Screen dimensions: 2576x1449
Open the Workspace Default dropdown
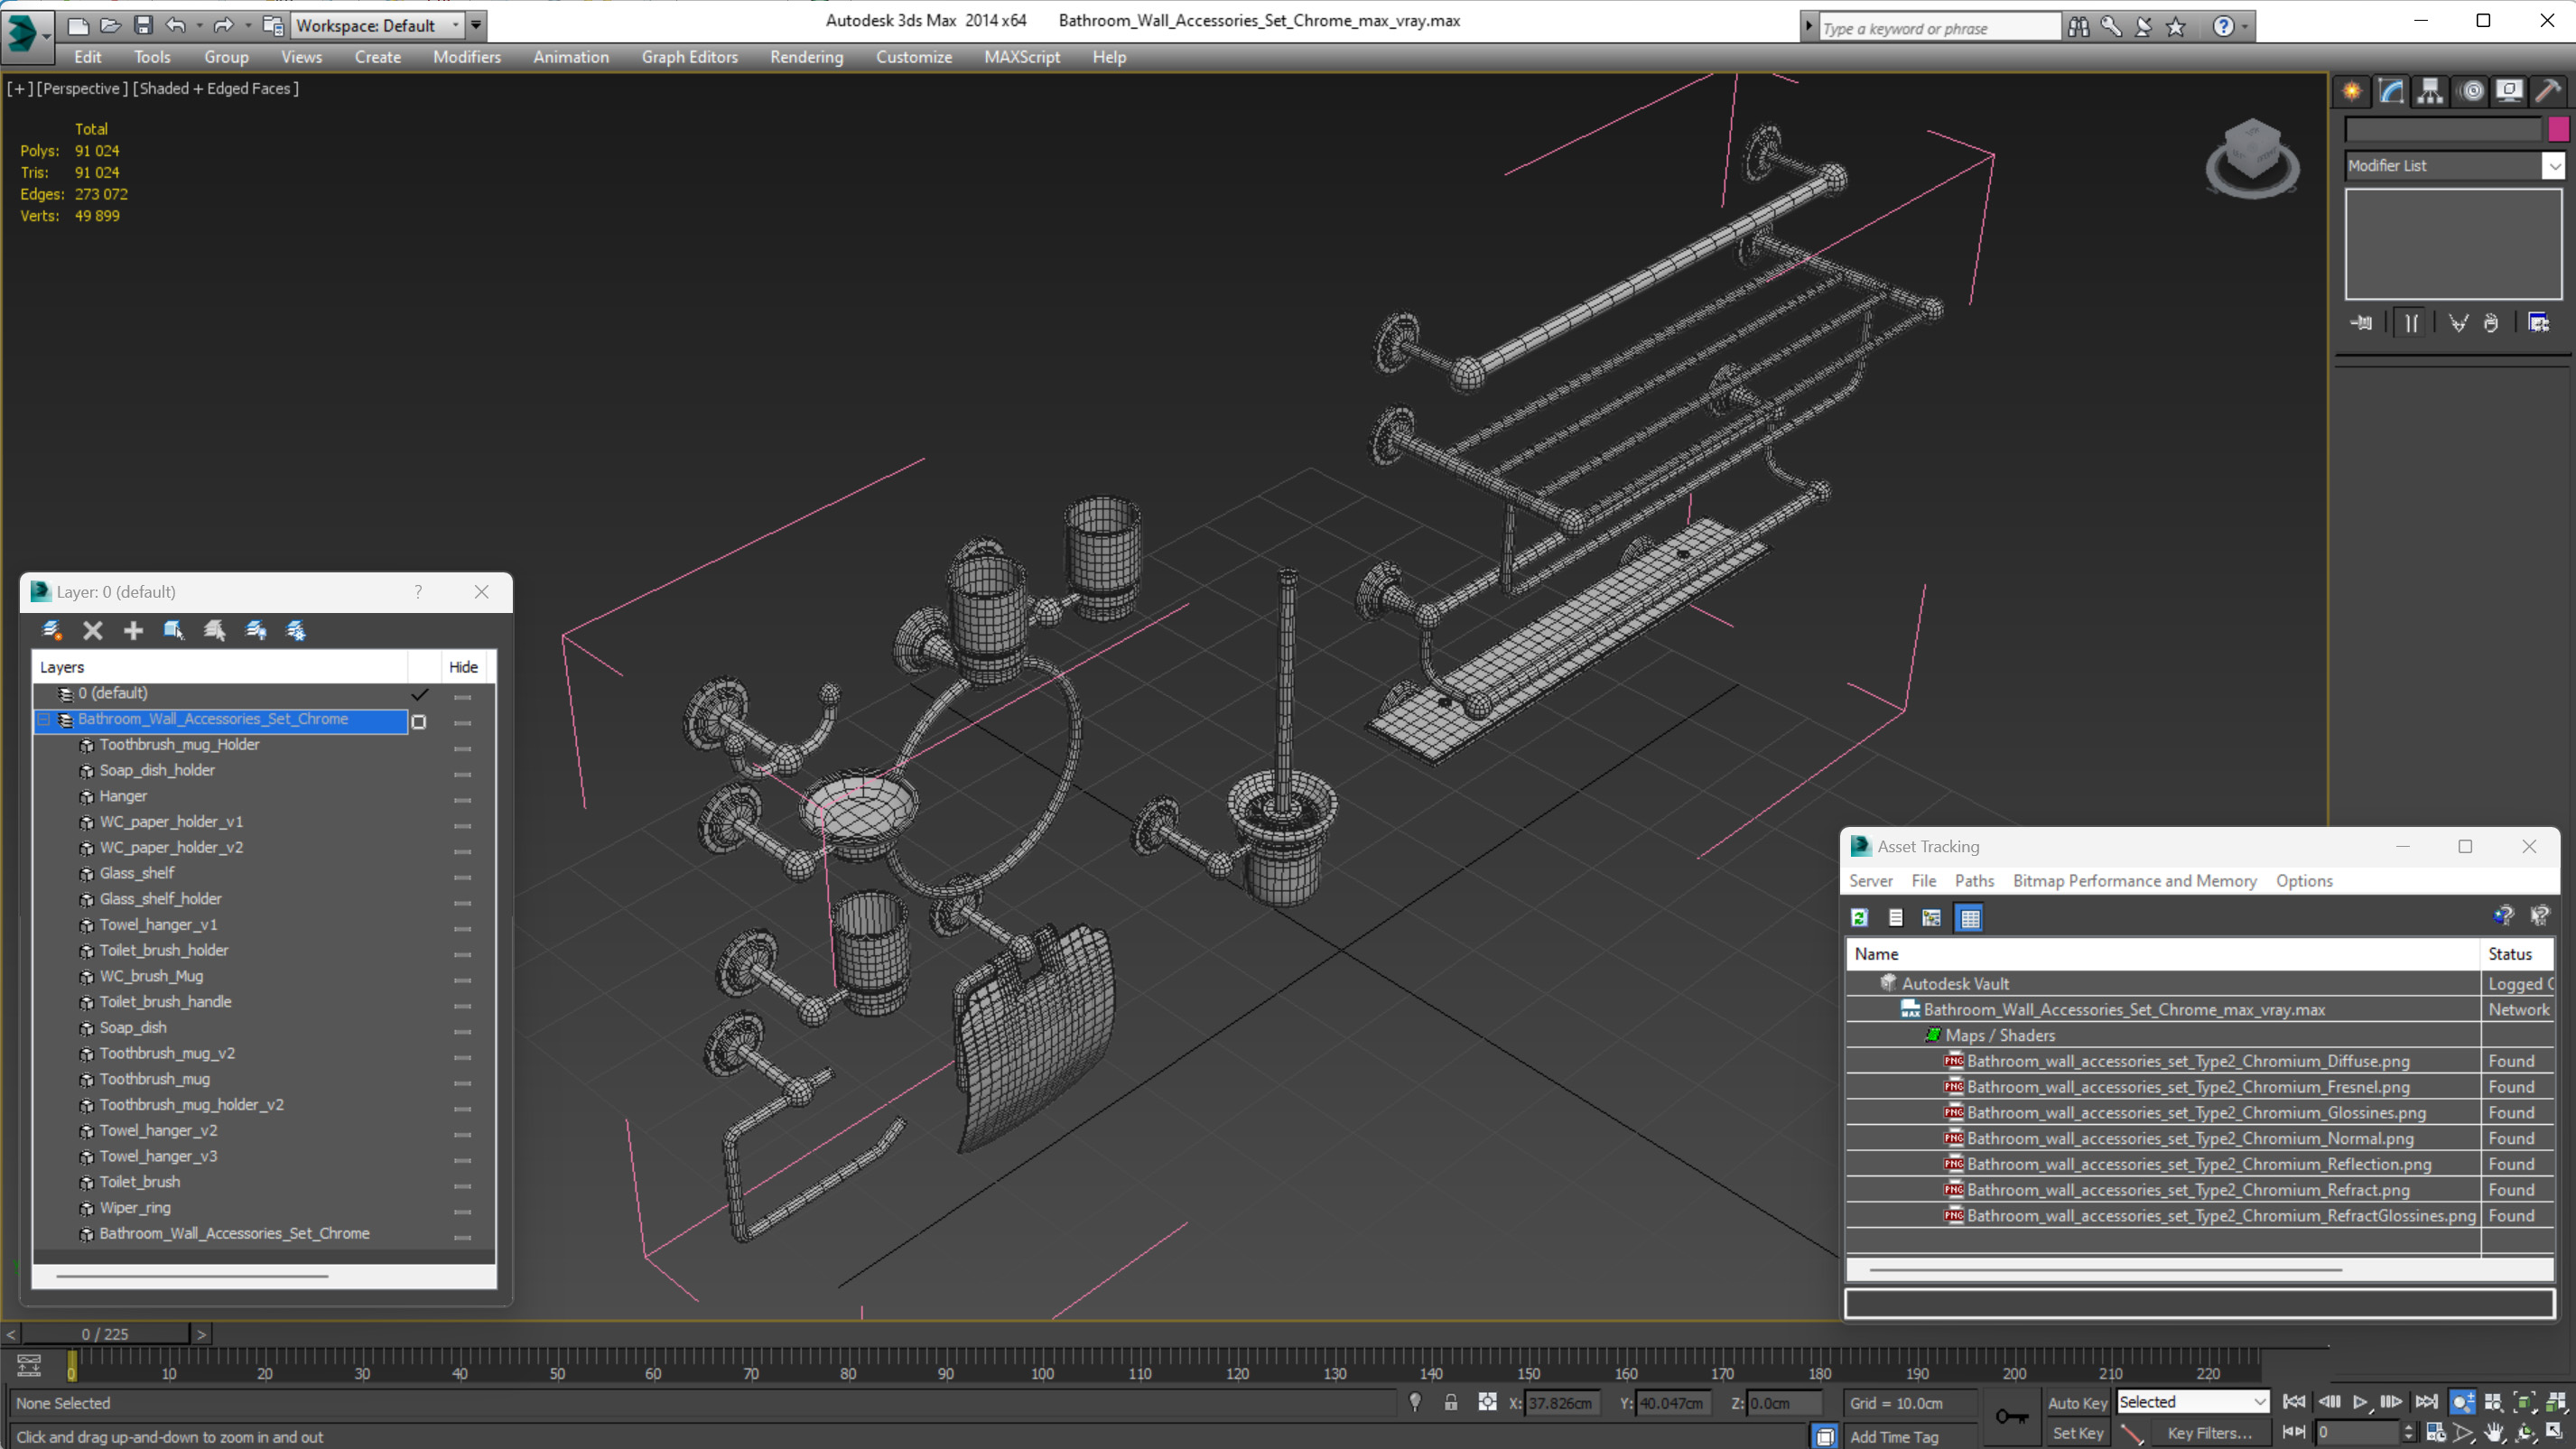(378, 25)
